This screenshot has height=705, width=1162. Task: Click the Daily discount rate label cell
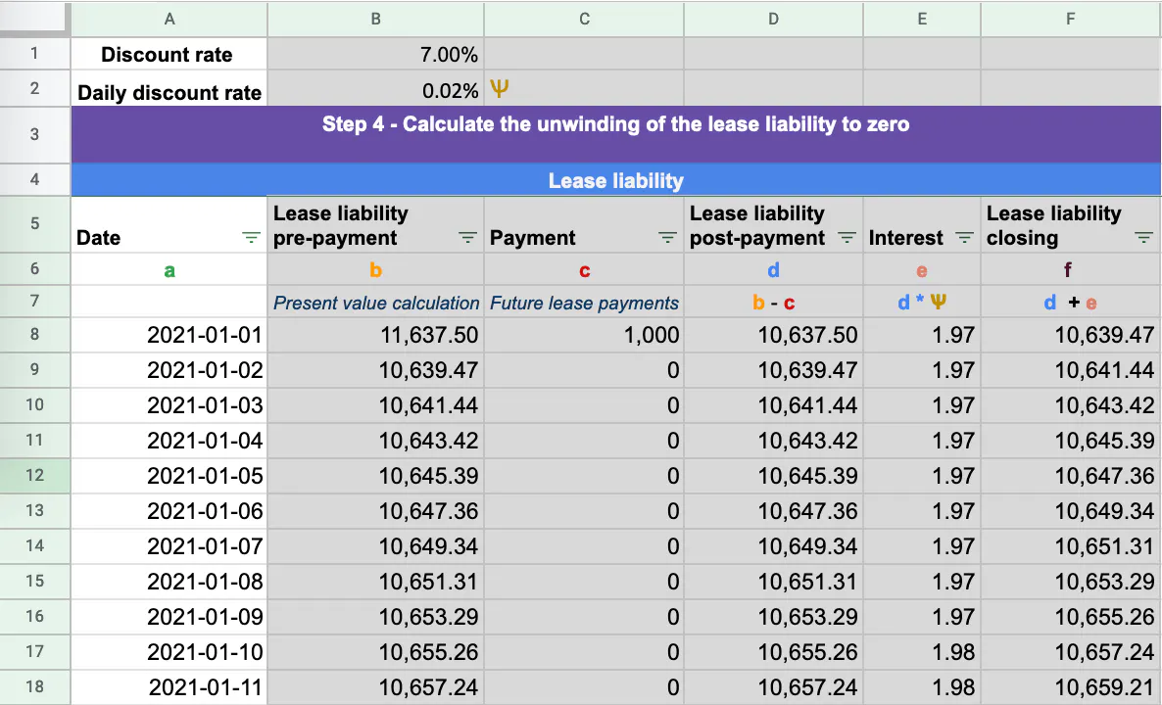169,89
